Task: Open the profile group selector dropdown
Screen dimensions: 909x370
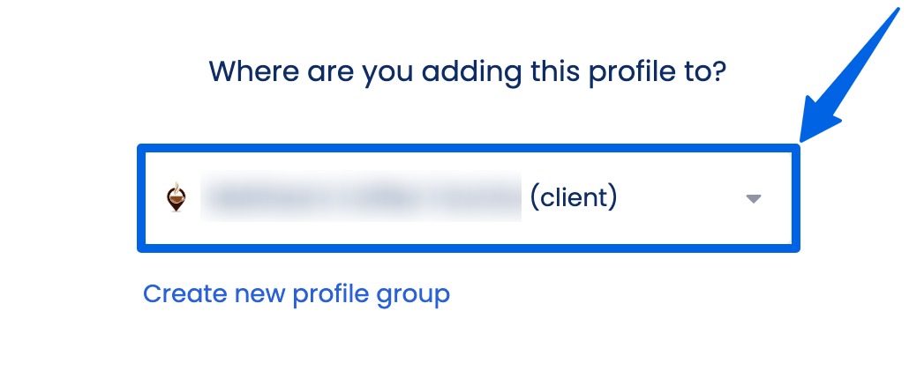Action: point(468,198)
